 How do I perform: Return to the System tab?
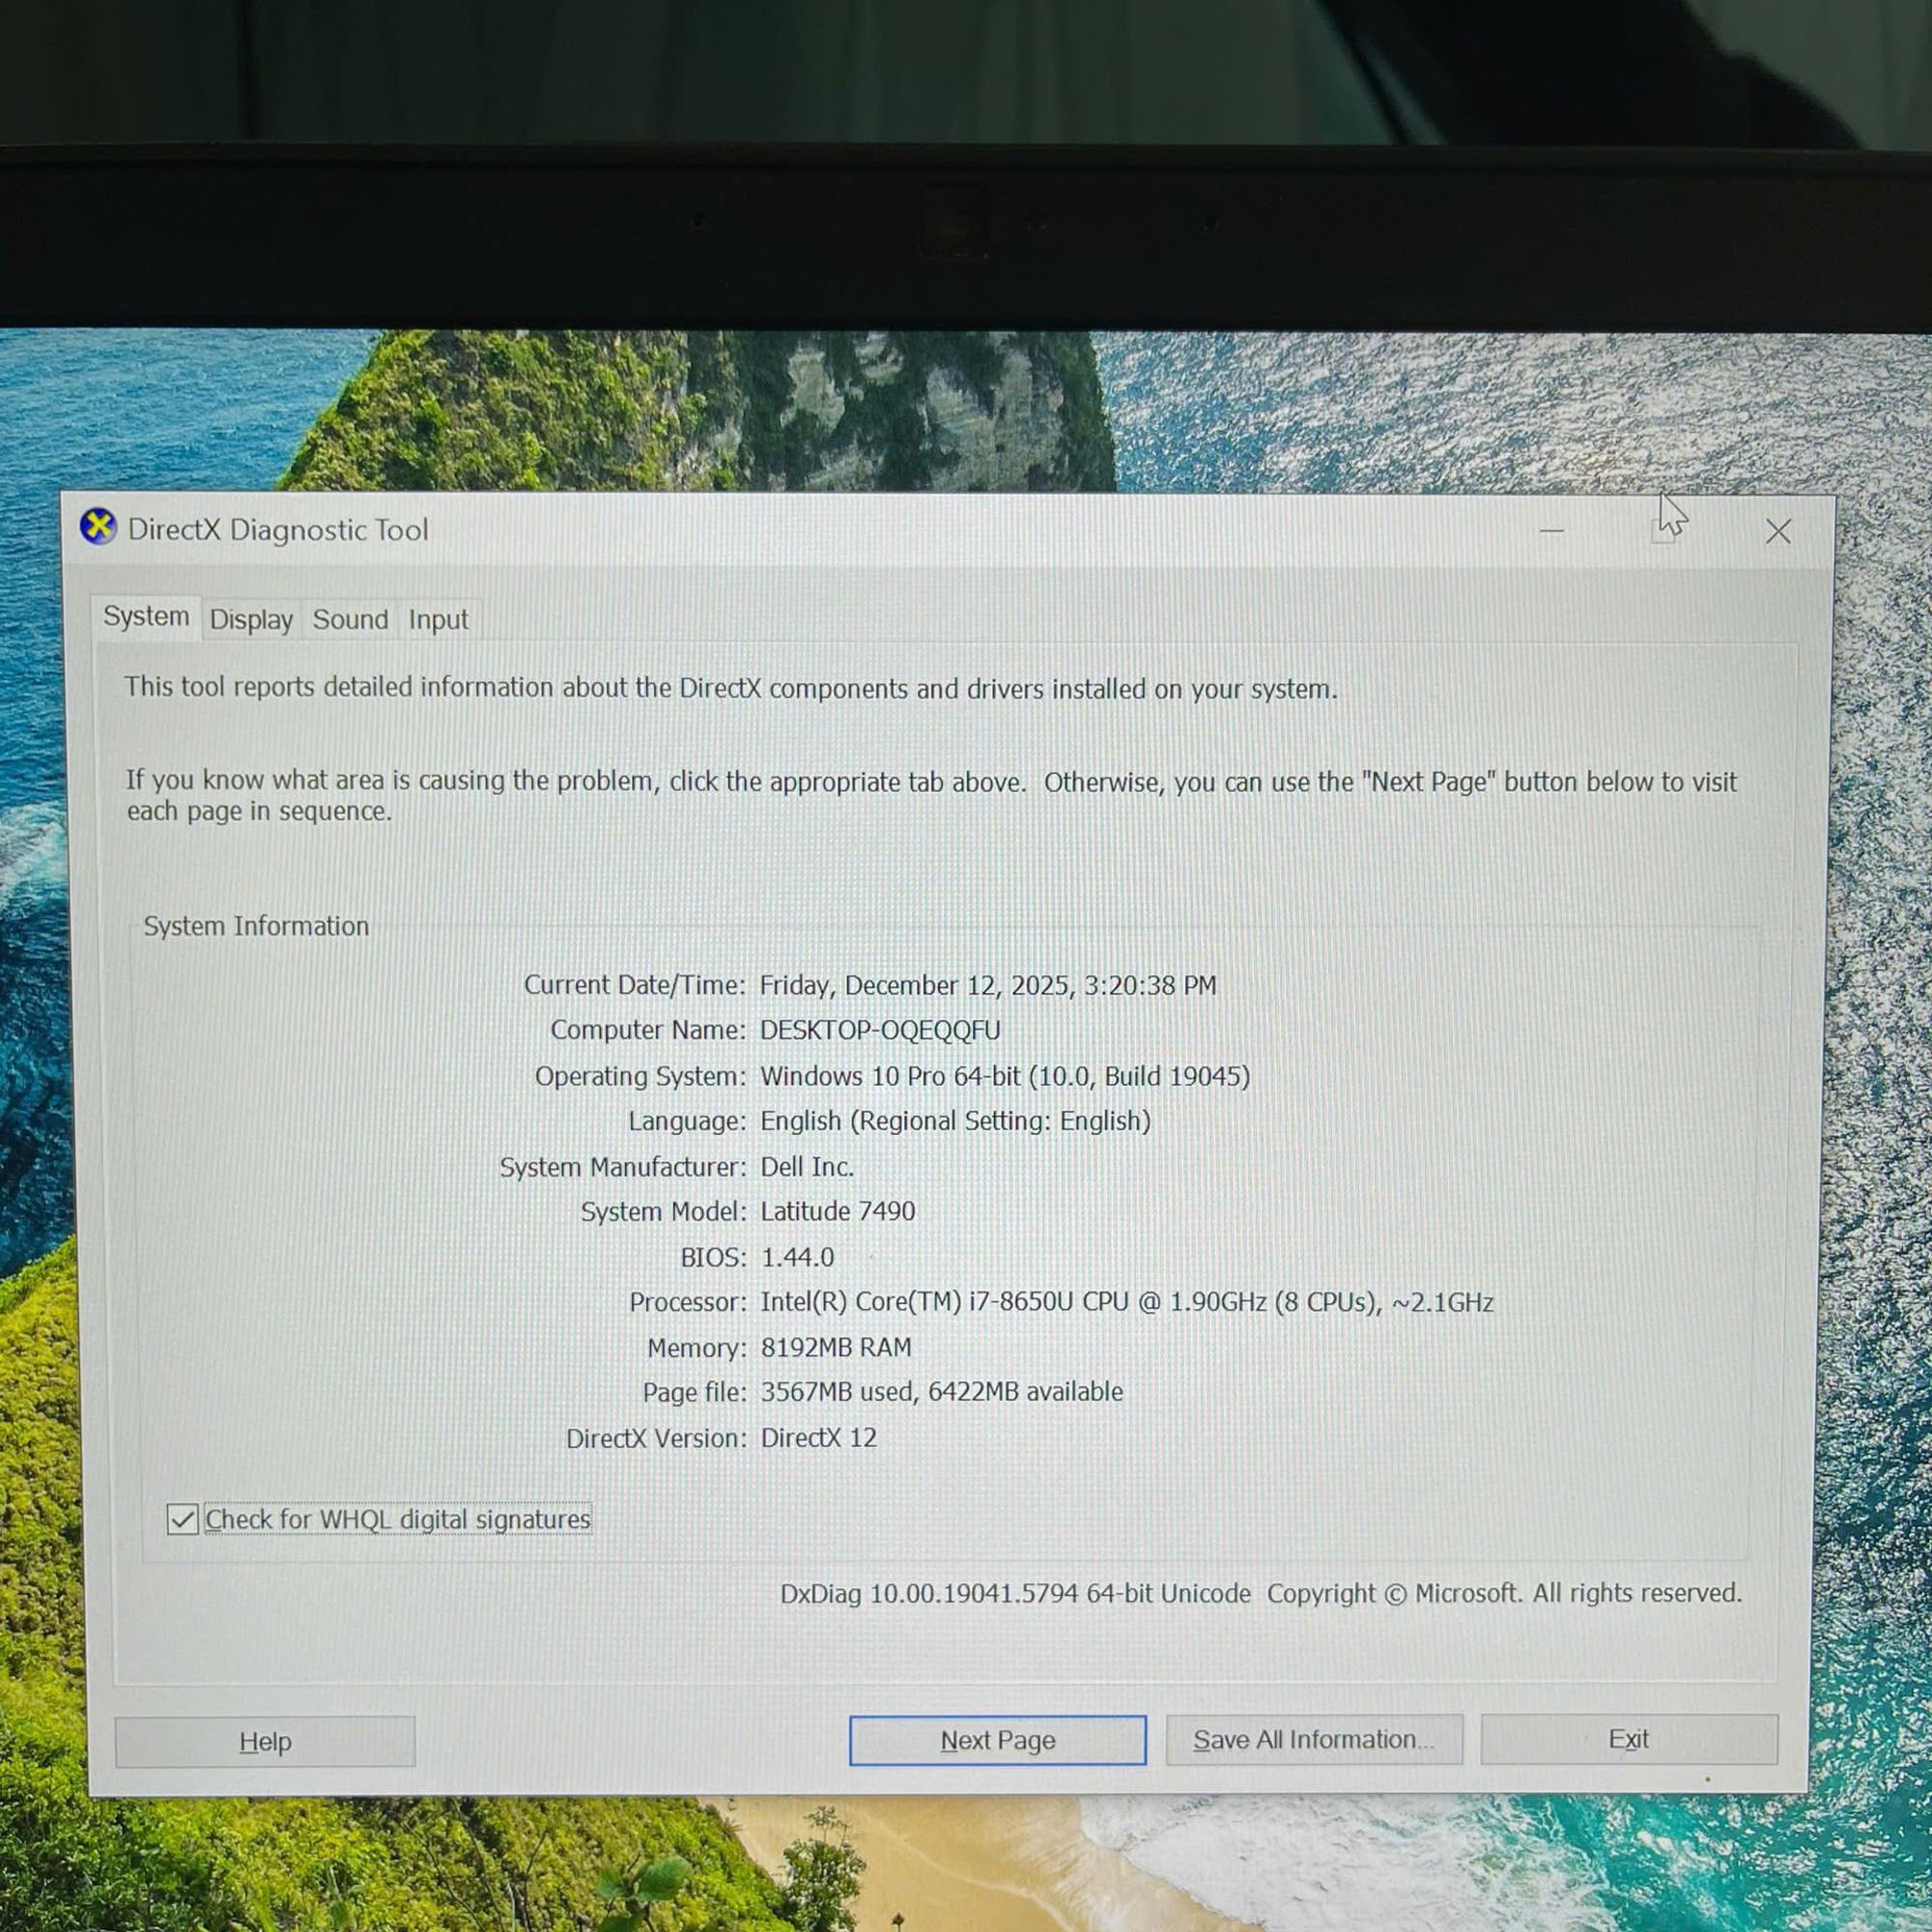point(146,617)
